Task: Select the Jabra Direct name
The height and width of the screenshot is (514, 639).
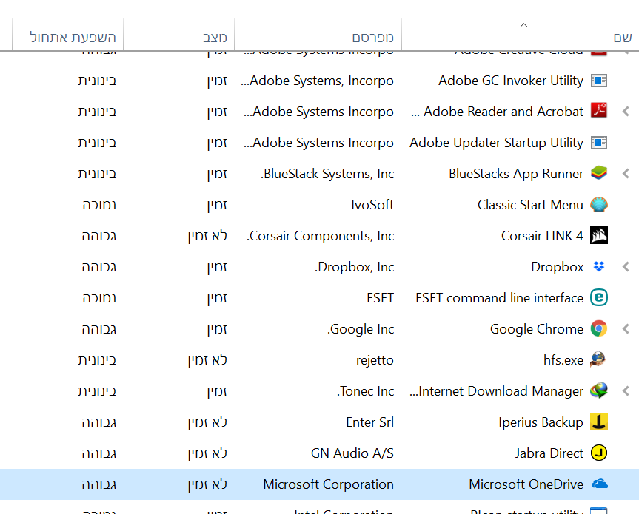Action: tap(549, 453)
